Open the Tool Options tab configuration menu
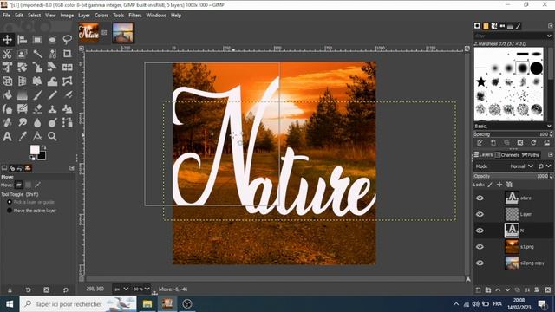555x312 pixels. tap(72, 168)
